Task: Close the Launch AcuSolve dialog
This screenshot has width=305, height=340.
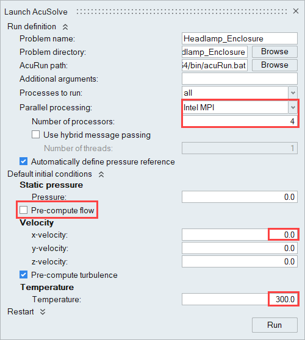Action: [x=296, y=11]
